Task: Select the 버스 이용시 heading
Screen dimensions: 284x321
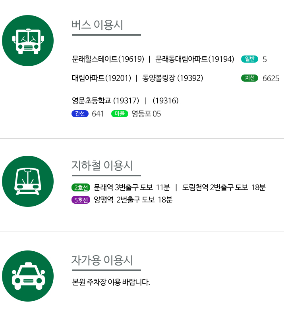Action: coord(97,25)
